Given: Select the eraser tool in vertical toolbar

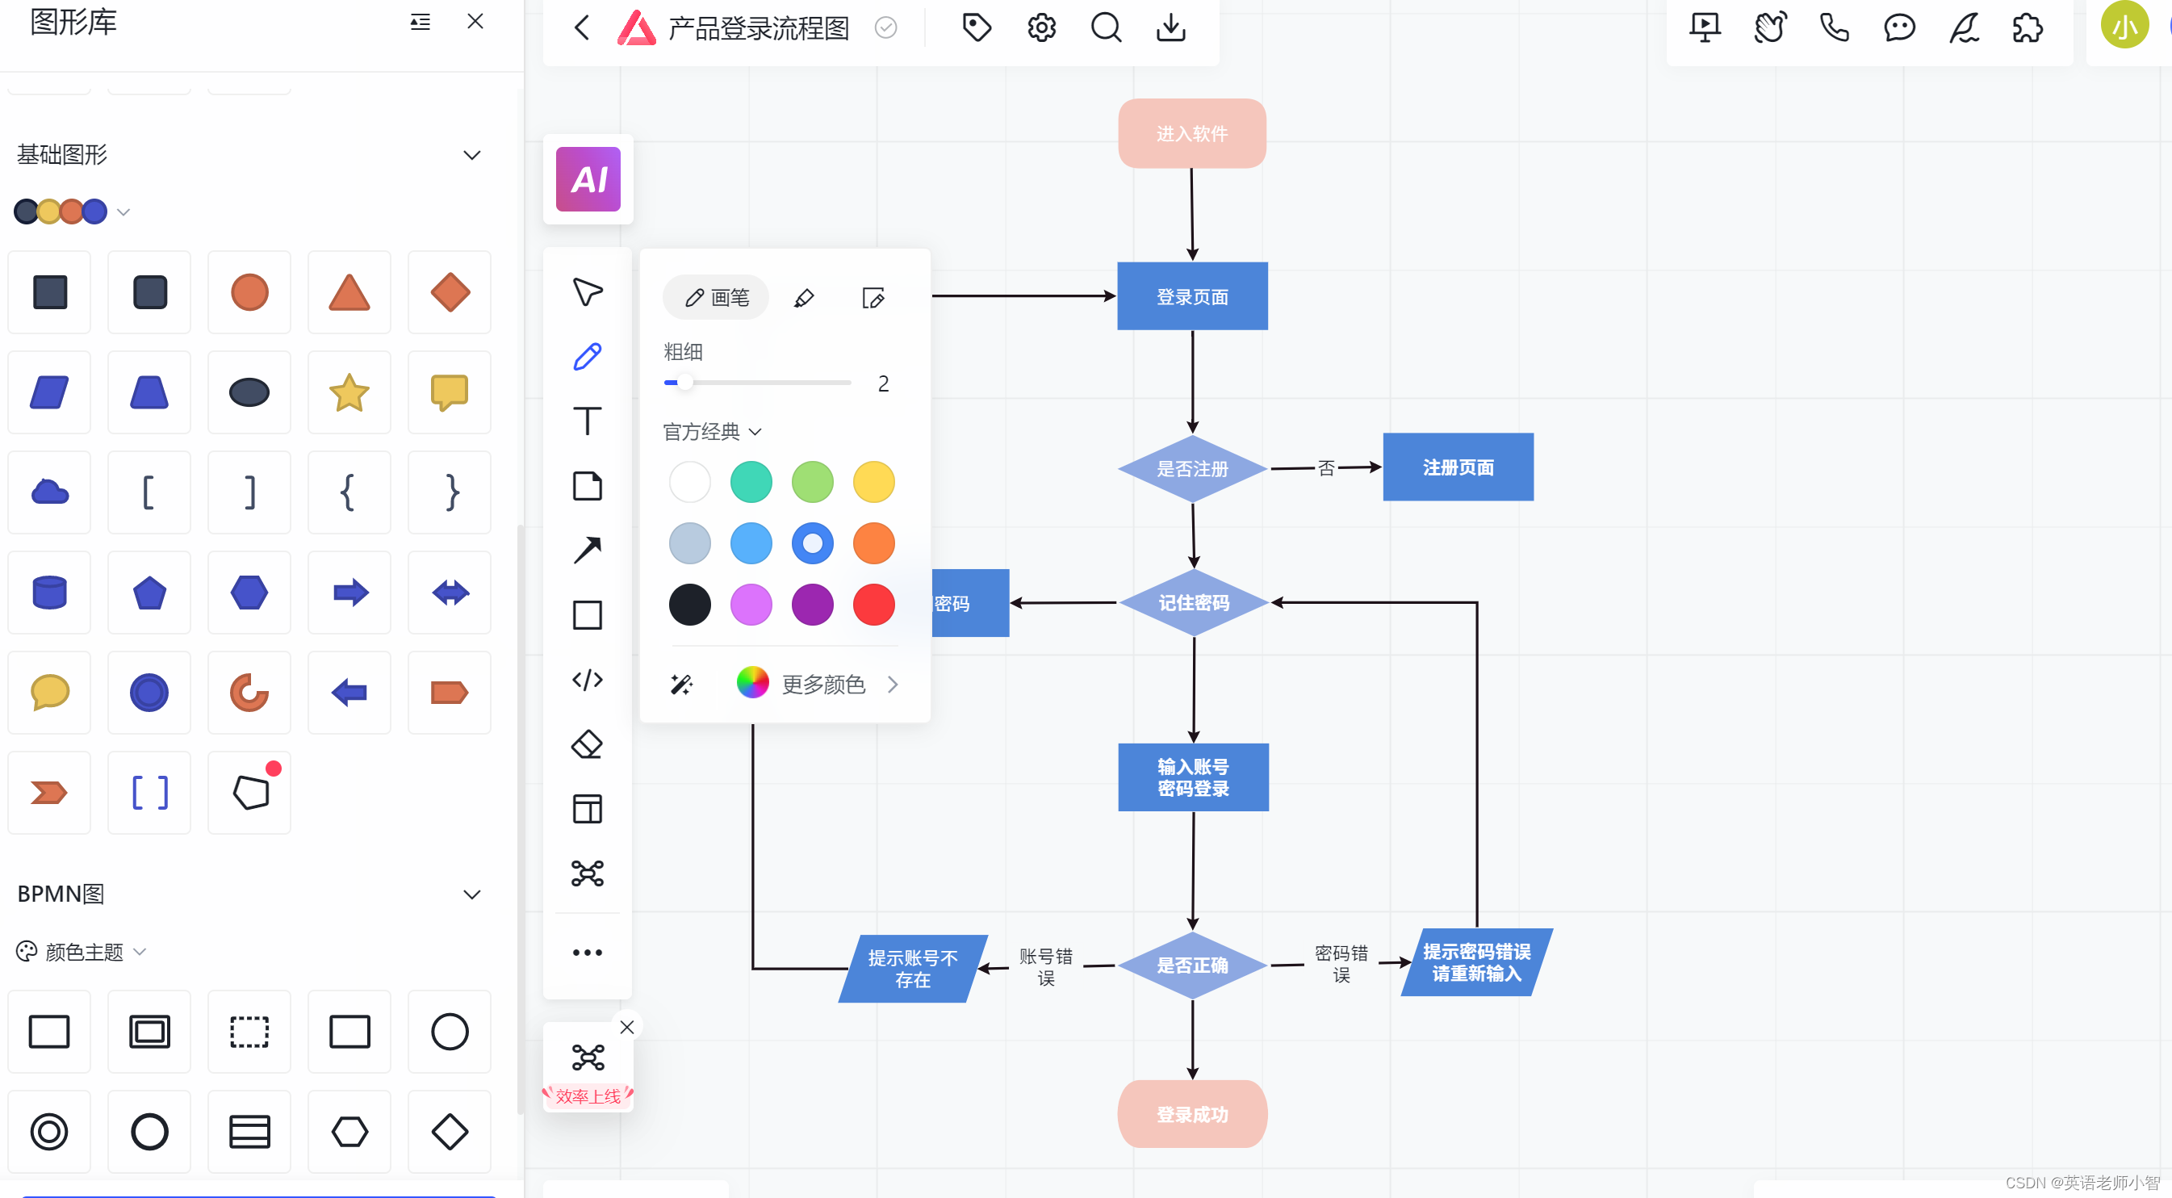Looking at the screenshot, I should [587, 744].
